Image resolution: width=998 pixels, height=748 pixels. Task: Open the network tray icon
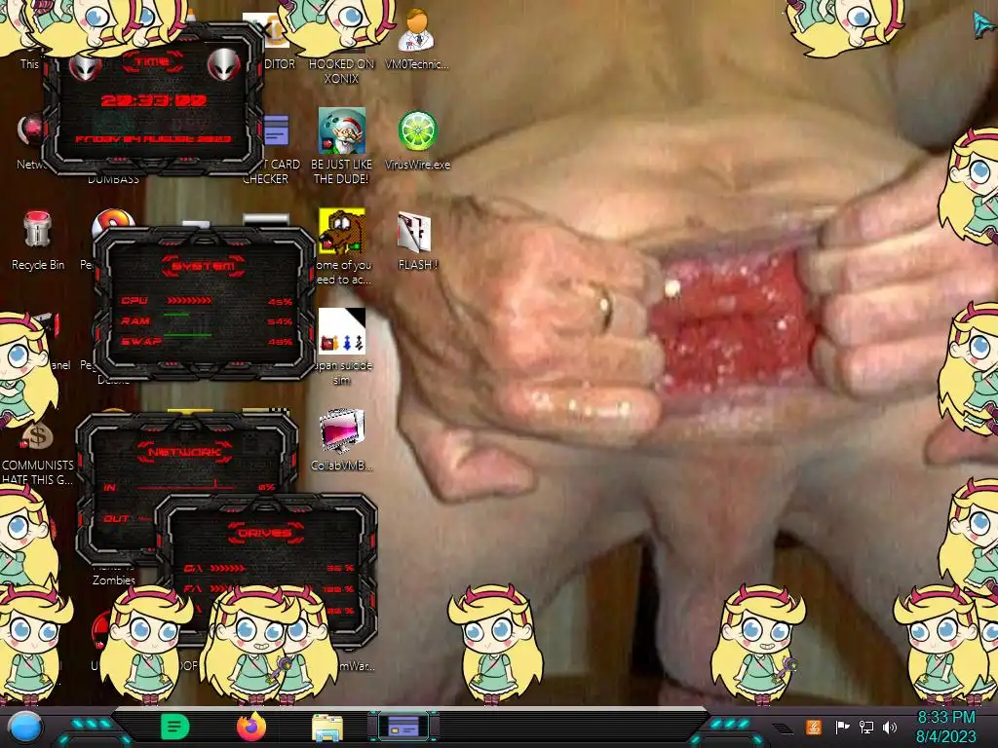click(866, 727)
